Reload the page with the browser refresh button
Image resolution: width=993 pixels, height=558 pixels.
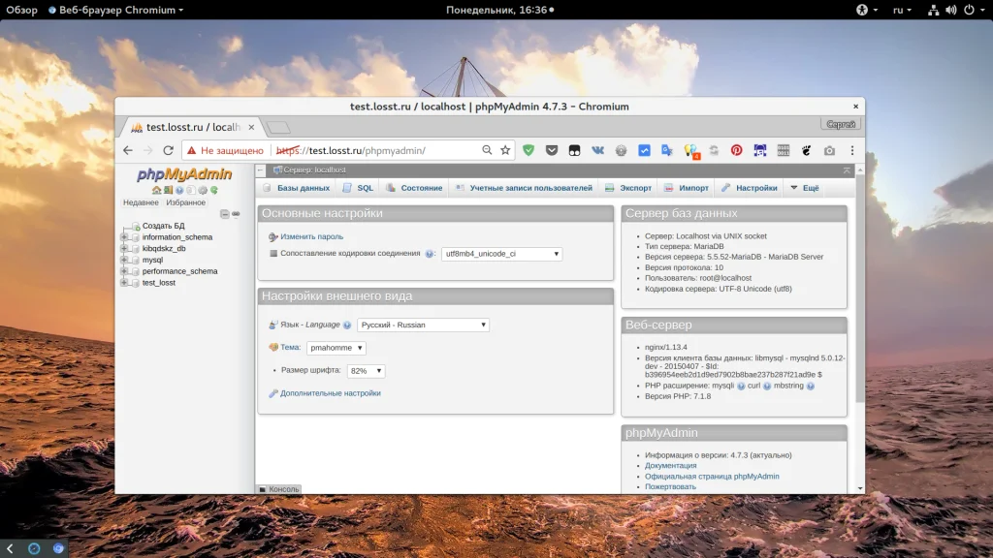tap(168, 150)
